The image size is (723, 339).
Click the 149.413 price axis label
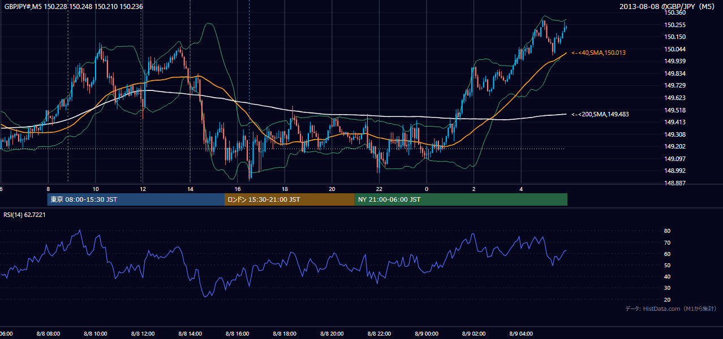(x=675, y=122)
